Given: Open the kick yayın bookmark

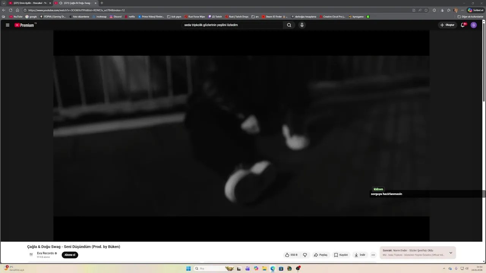Looking at the screenshot, I should tap(174, 17).
